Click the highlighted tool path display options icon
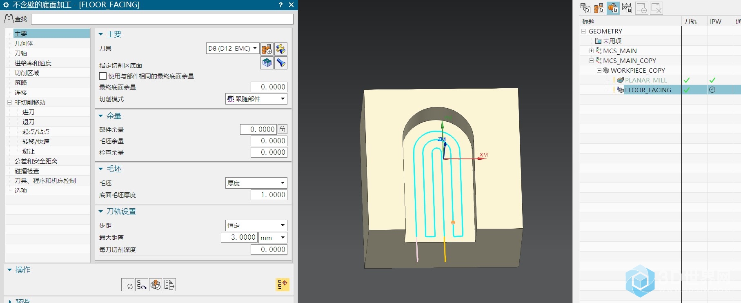 coord(283,284)
